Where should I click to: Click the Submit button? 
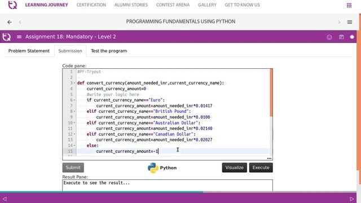73,167
